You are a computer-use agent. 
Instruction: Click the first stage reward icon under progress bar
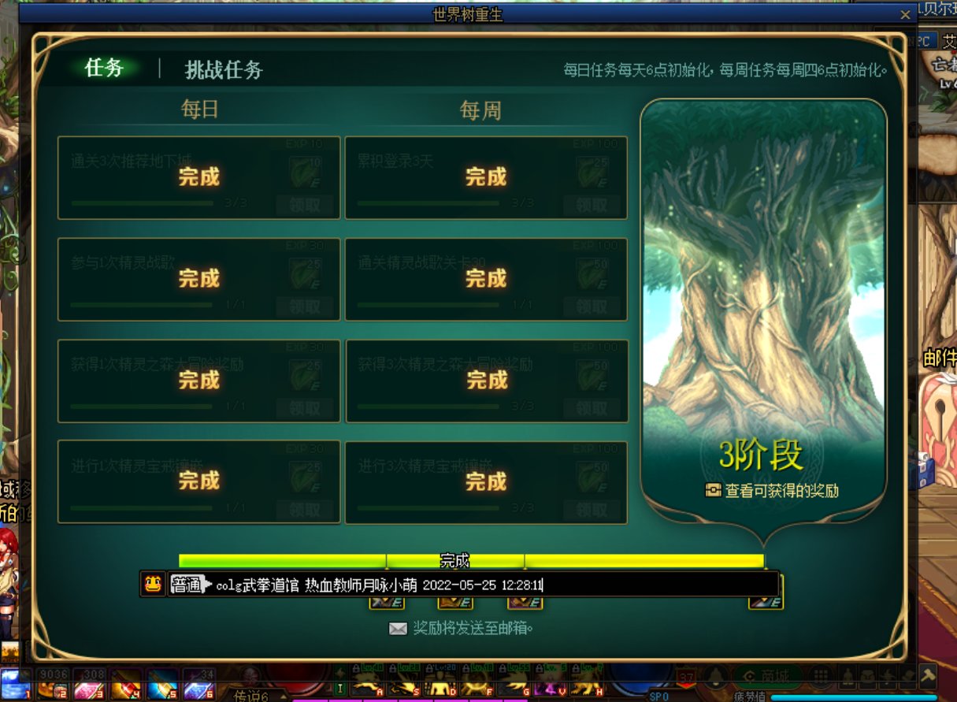[387, 602]
